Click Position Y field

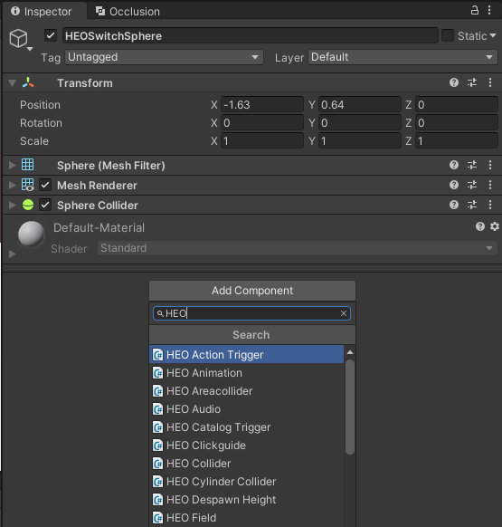tap(360, 104)
